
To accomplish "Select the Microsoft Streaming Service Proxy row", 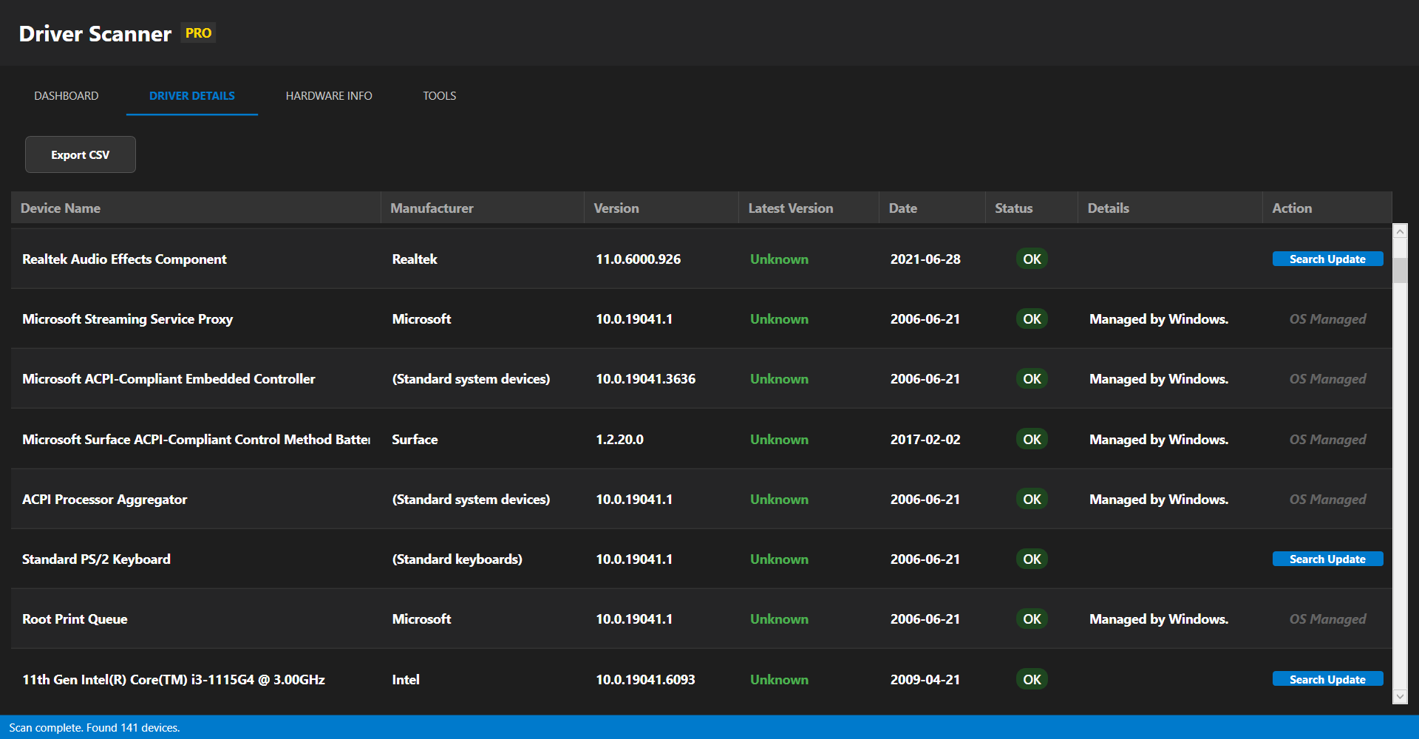I will 127,319.
